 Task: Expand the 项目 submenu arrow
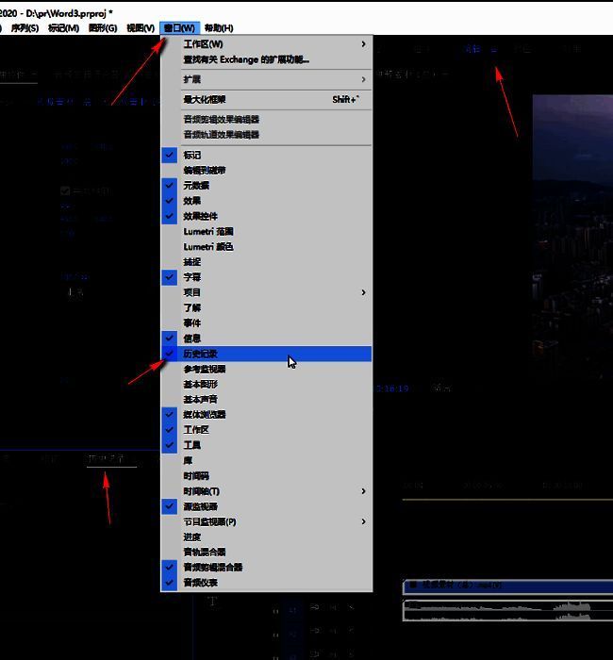pos(363,292)
